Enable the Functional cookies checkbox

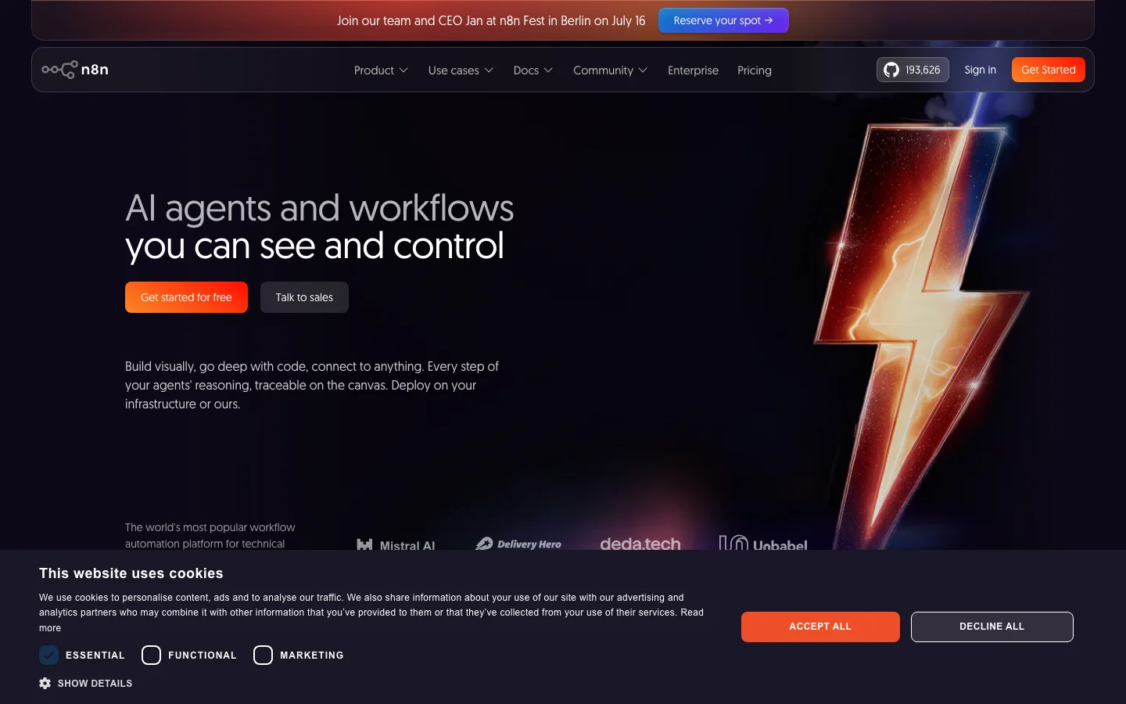[x=152, y=655]
